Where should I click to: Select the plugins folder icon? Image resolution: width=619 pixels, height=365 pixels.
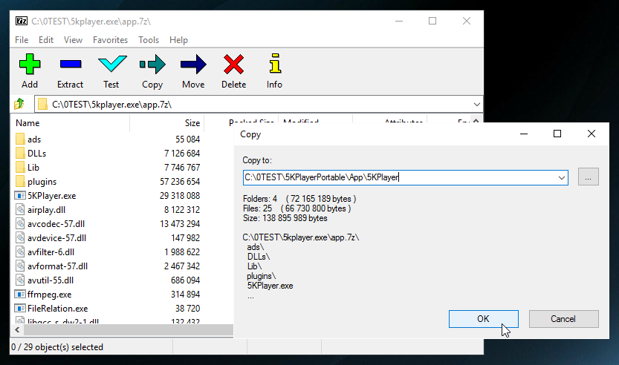coord(20,181)
